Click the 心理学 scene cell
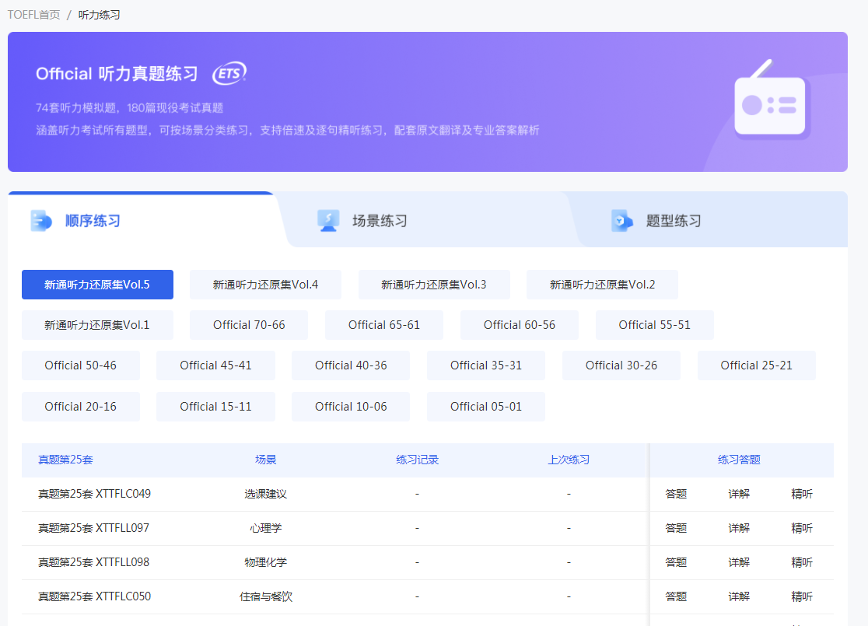This screenshot has height=626, width=868. (266, 528)
